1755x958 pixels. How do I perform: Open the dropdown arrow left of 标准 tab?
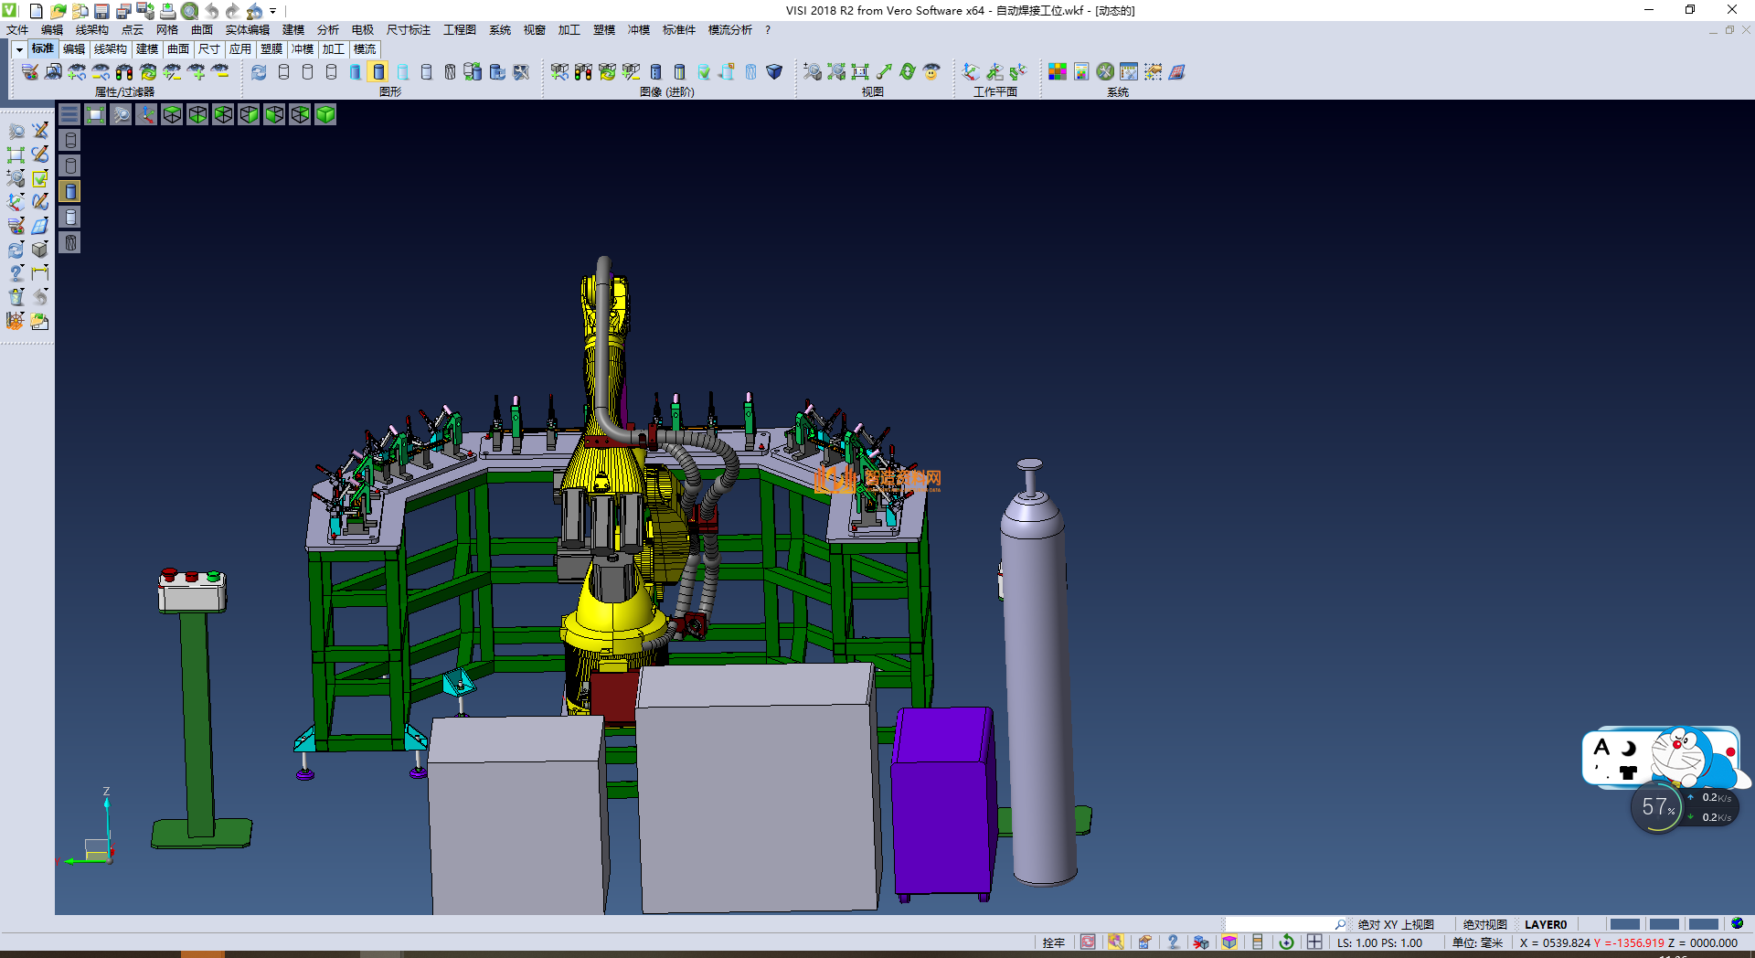18,49
